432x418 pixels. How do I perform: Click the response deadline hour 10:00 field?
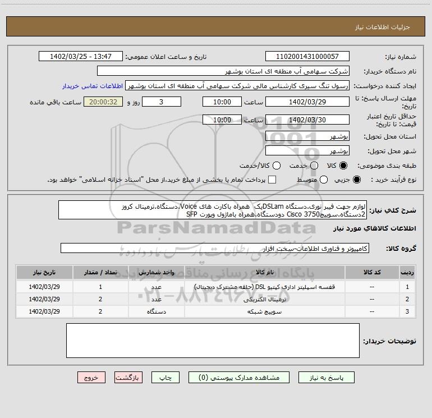tap(222, 102)
